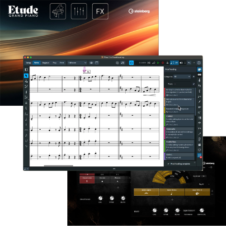Select the gold trill tr articulation slot
The width and height of the screenshot is (226, 226).
[198, 192]
